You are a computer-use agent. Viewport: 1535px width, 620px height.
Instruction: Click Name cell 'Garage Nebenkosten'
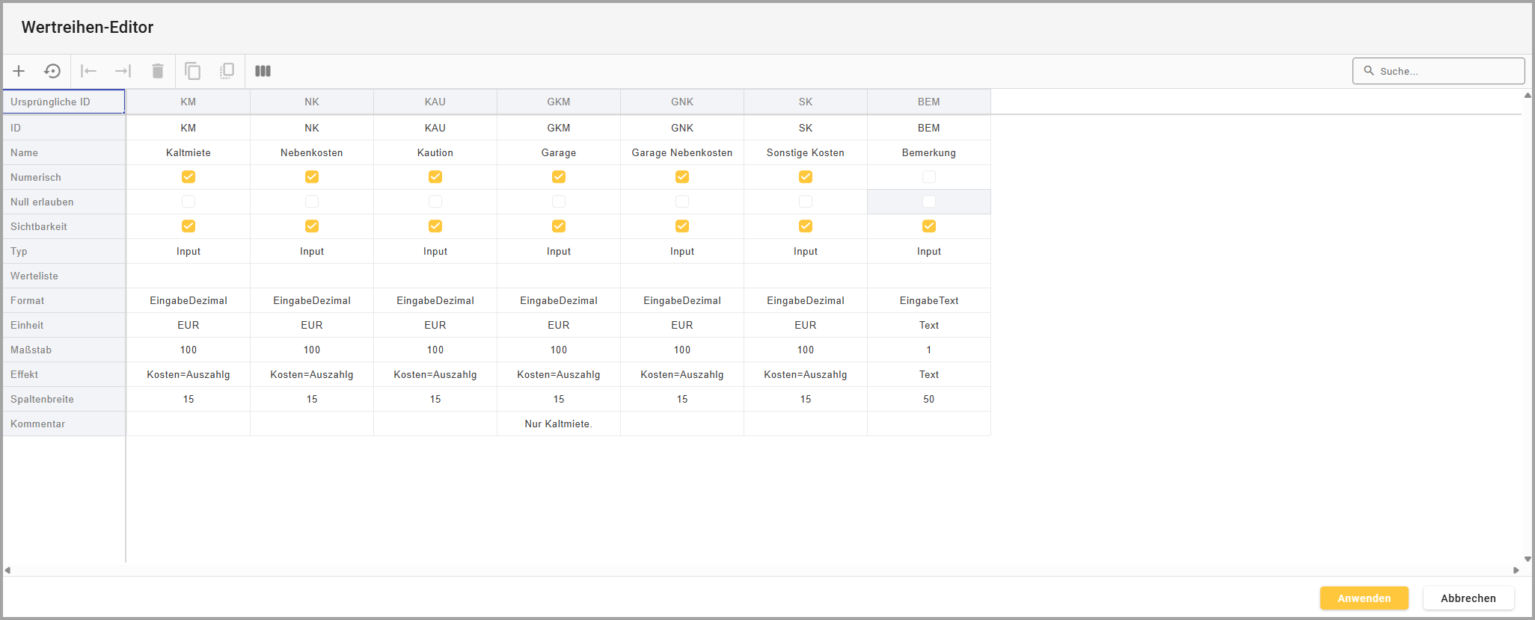682,152
